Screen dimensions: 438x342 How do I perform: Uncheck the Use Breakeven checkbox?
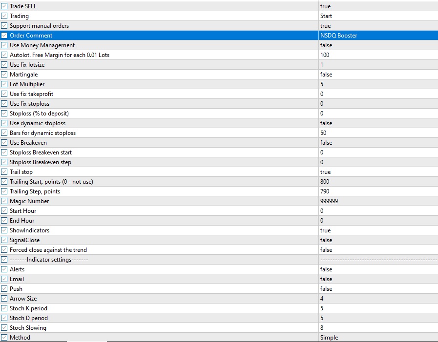point(4,143)
